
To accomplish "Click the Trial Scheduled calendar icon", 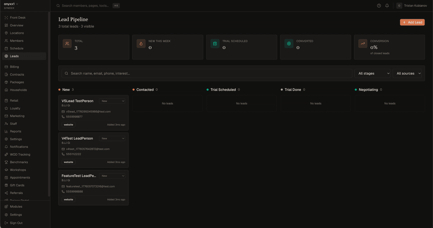I will 215,44.
